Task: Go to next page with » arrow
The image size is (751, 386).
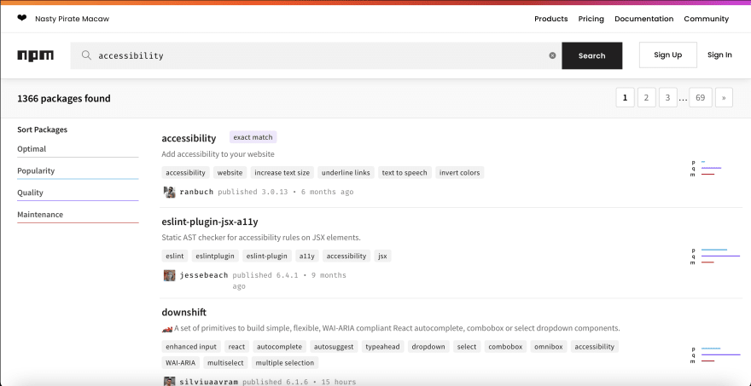Action: [724, 98]
